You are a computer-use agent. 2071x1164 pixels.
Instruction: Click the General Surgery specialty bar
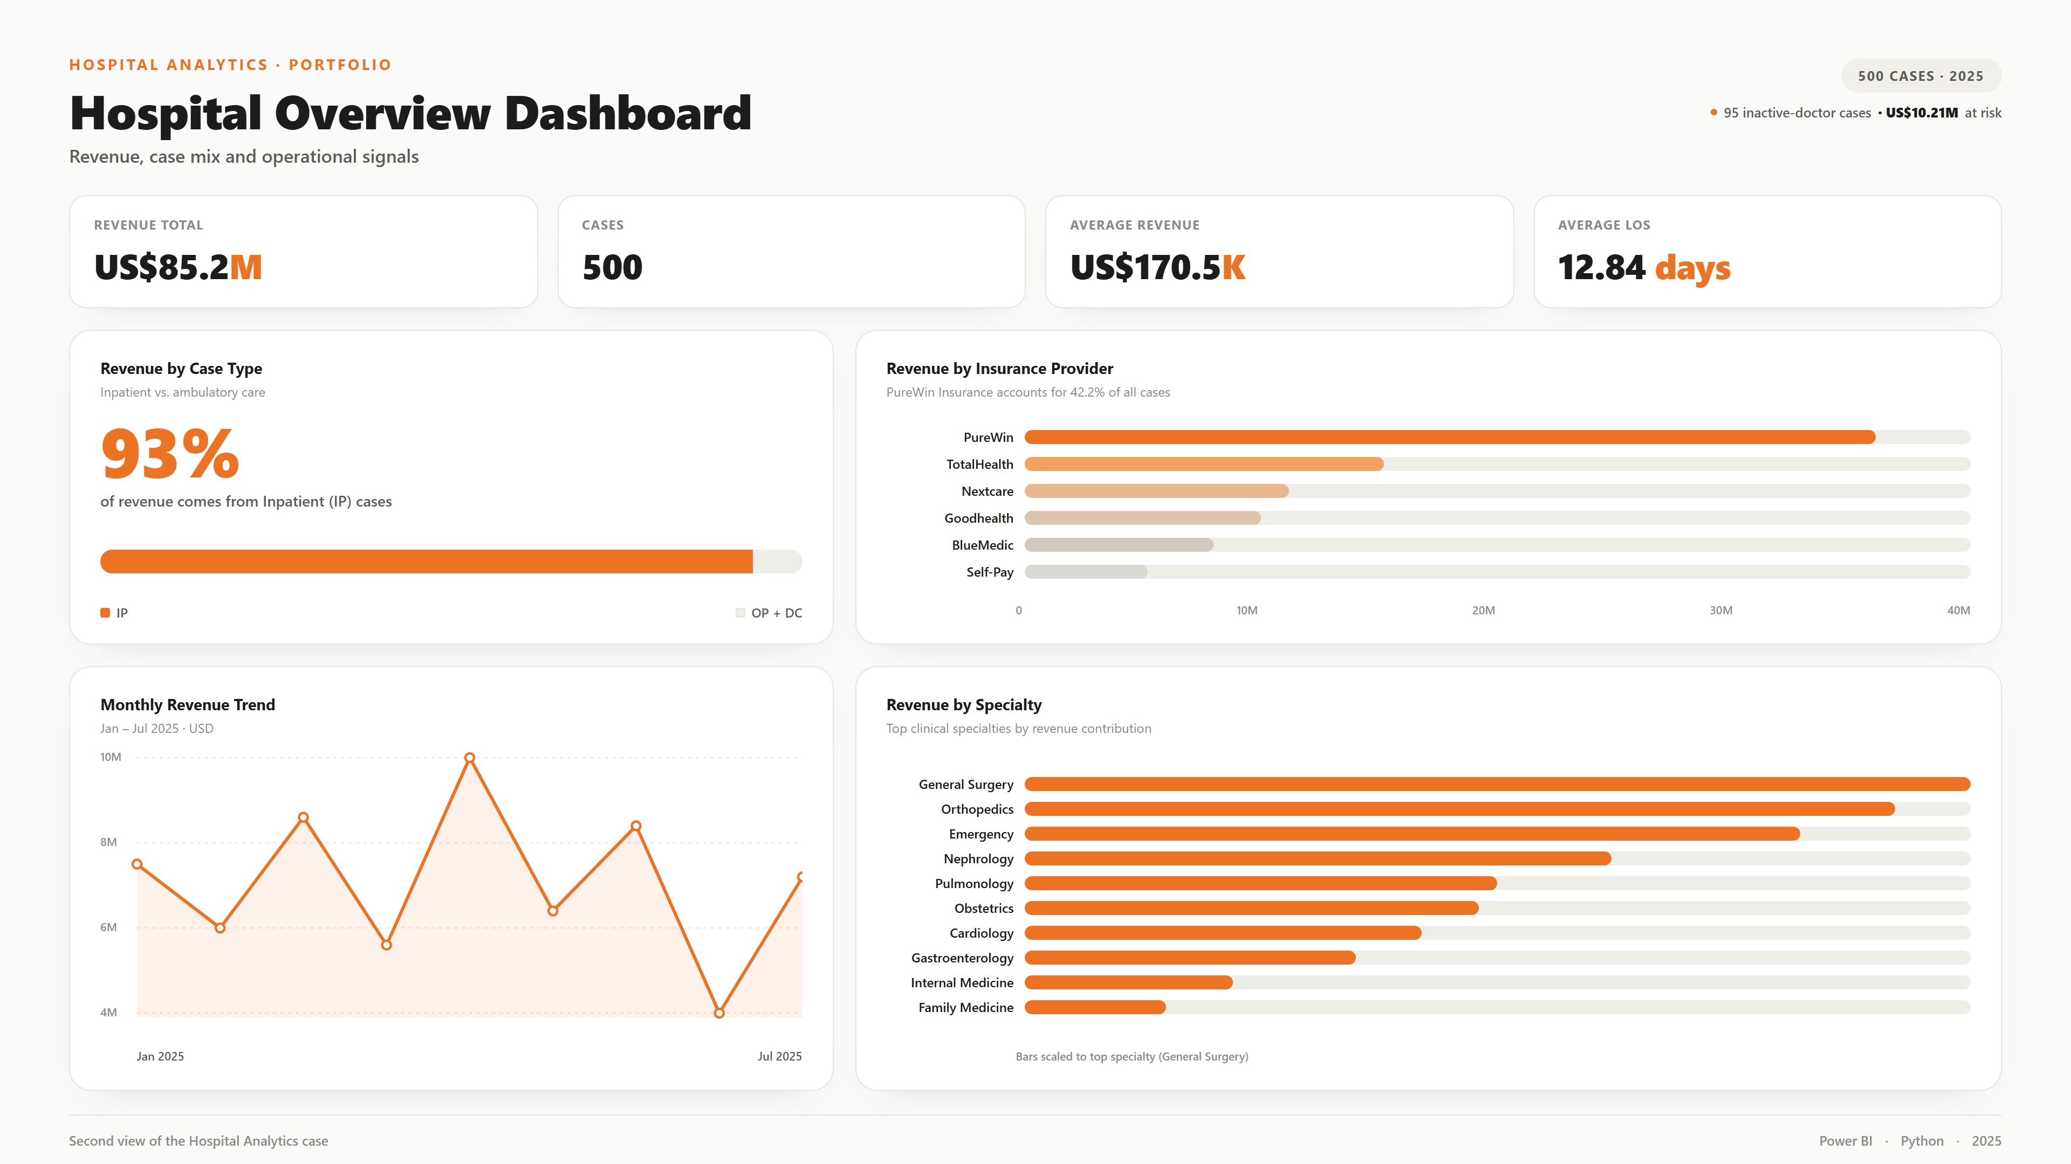pyautogui.click(x=1497, y=784)
